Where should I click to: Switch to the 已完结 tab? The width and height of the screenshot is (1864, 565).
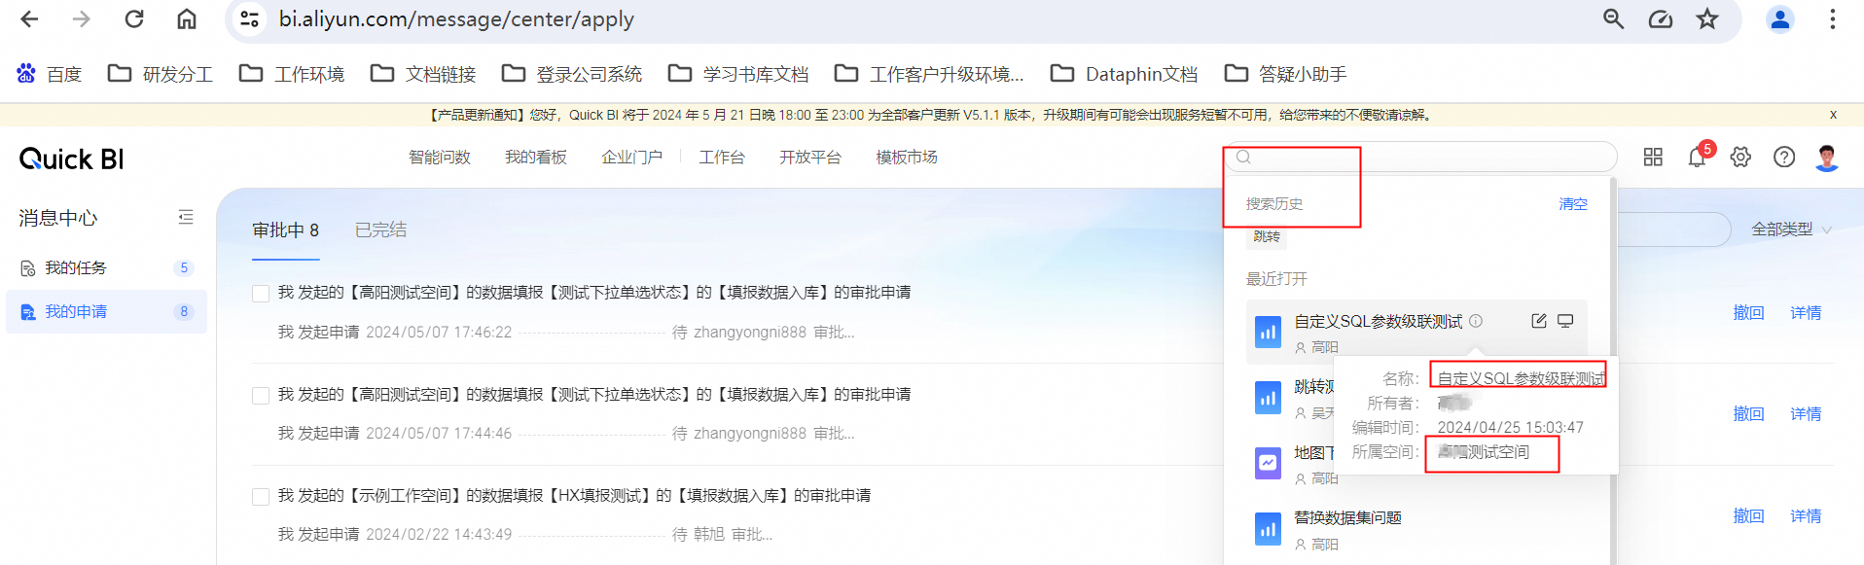coord(380,230)
